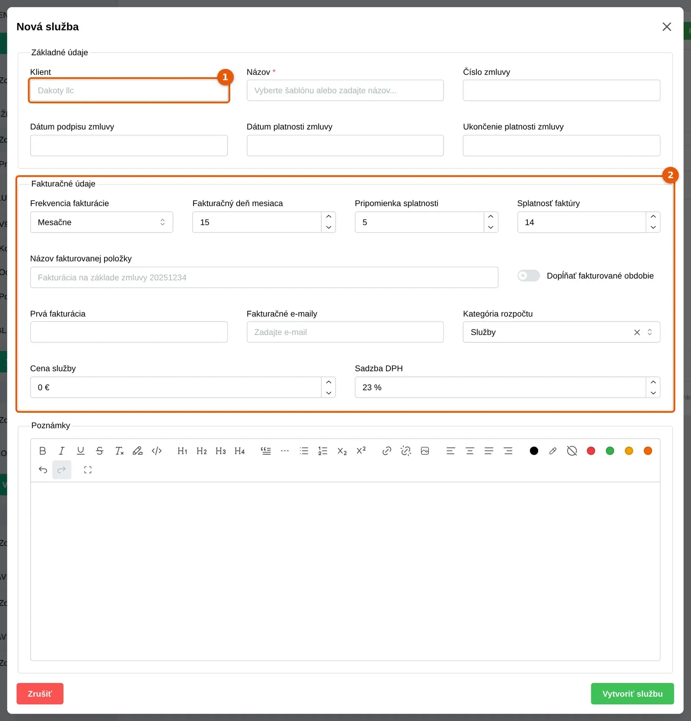Select green text color swatch
Screen dimensions: 691x721
(610, 451)
